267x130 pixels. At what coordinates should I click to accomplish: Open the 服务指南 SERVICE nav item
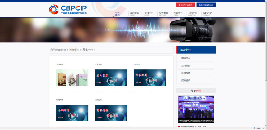coord(163,14)
